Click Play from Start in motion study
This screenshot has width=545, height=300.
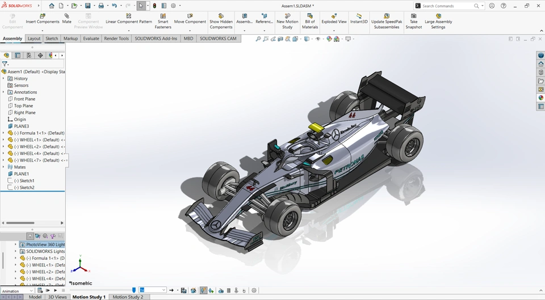pyautogui.click(x=48, y=290)
